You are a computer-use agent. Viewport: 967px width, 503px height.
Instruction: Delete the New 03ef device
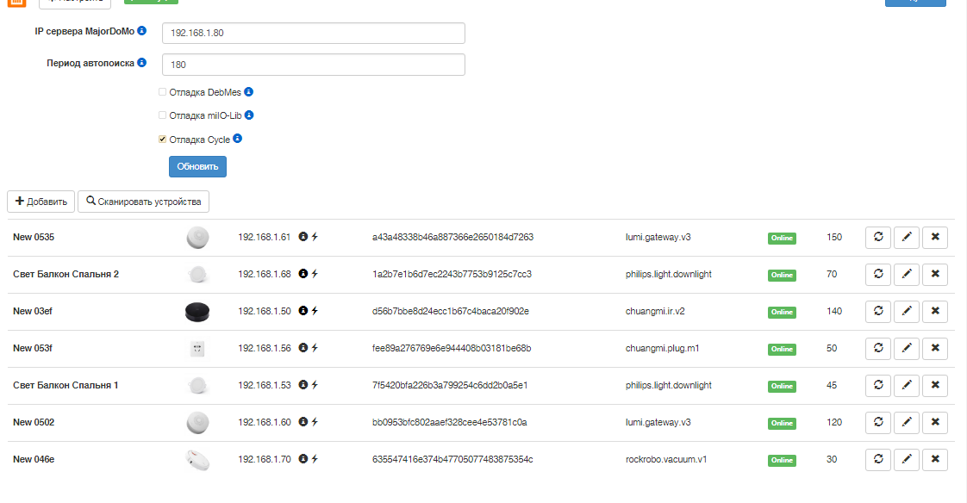[x=935, y=311]
